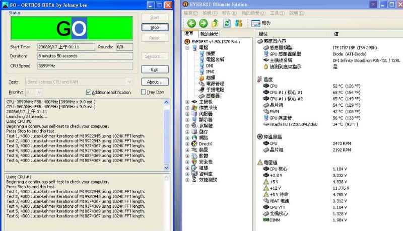Select the 電腦名稱 tree item
This screenshot has width=403, height=231.
(x=215, y=59)
